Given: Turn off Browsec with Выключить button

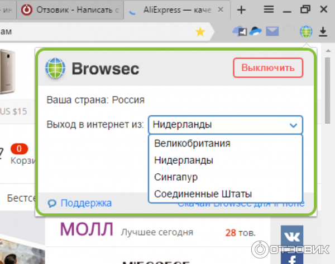Looking at the screenshot, I should (268, 68).
